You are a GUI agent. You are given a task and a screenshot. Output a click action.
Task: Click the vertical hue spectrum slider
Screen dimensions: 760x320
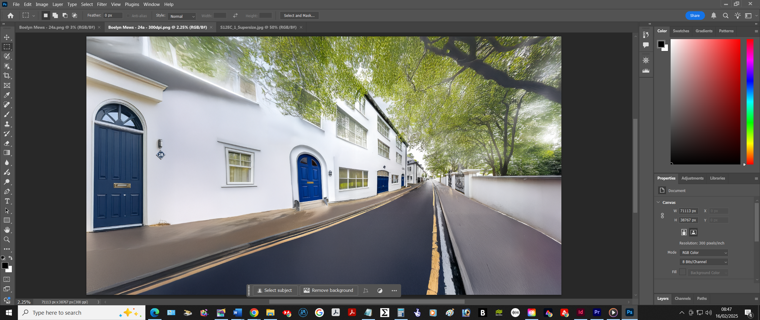(x=750, y=101)
